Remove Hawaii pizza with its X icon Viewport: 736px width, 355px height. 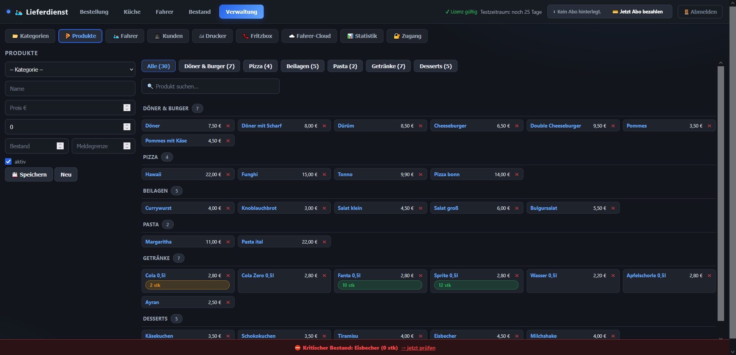click(x=228, y=175)
